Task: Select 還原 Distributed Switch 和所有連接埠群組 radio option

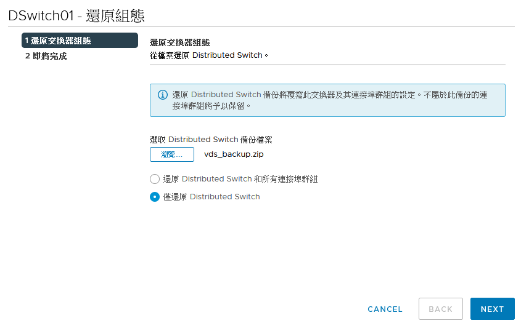Action: (155, 179)
